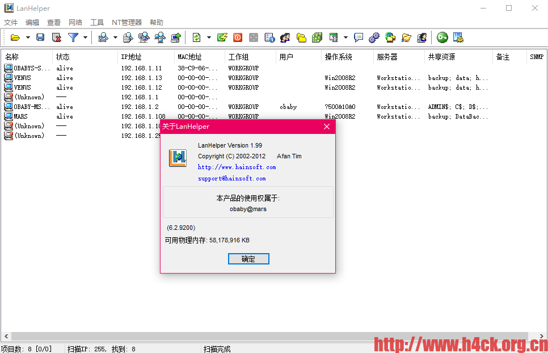Open the 帮助 menu
548x353 pixels.
pyautogui.click(x=157, y=23)
